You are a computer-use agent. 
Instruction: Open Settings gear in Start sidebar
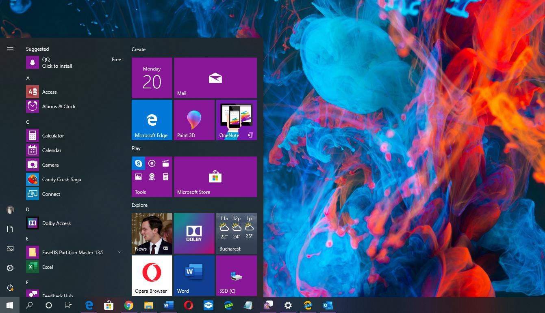click(x=10, y=268)
